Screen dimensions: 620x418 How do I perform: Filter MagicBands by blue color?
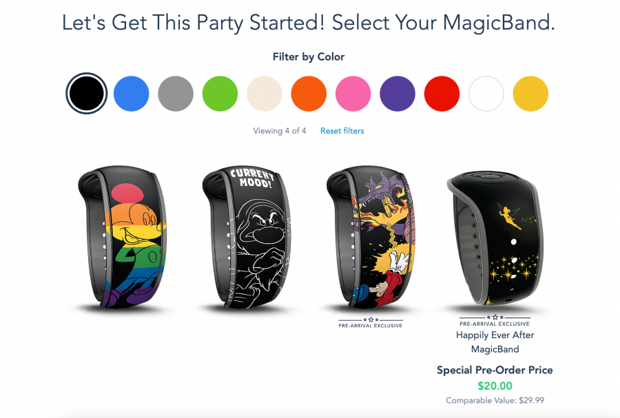(132, 94)
